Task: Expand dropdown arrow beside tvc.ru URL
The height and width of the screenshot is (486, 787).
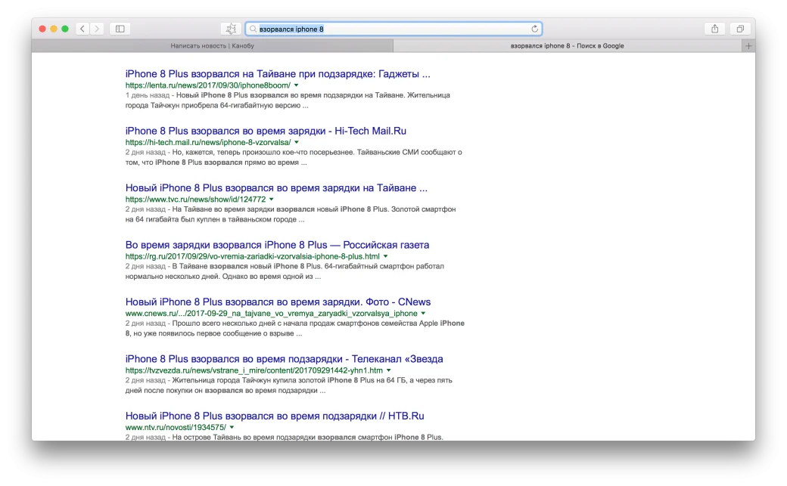Action: (x=272, y=199)
